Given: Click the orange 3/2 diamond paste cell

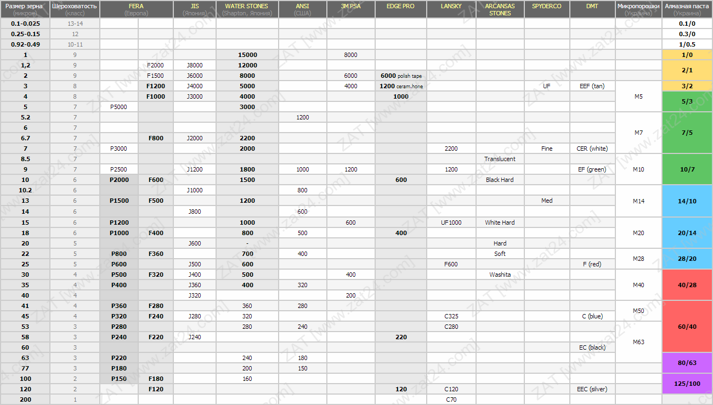Looking at the screenshot, I should (687, 86).
